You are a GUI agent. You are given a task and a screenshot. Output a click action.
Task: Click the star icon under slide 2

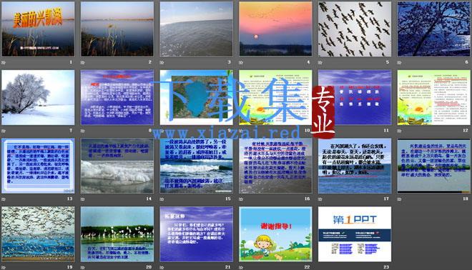[x=82, y=63]
